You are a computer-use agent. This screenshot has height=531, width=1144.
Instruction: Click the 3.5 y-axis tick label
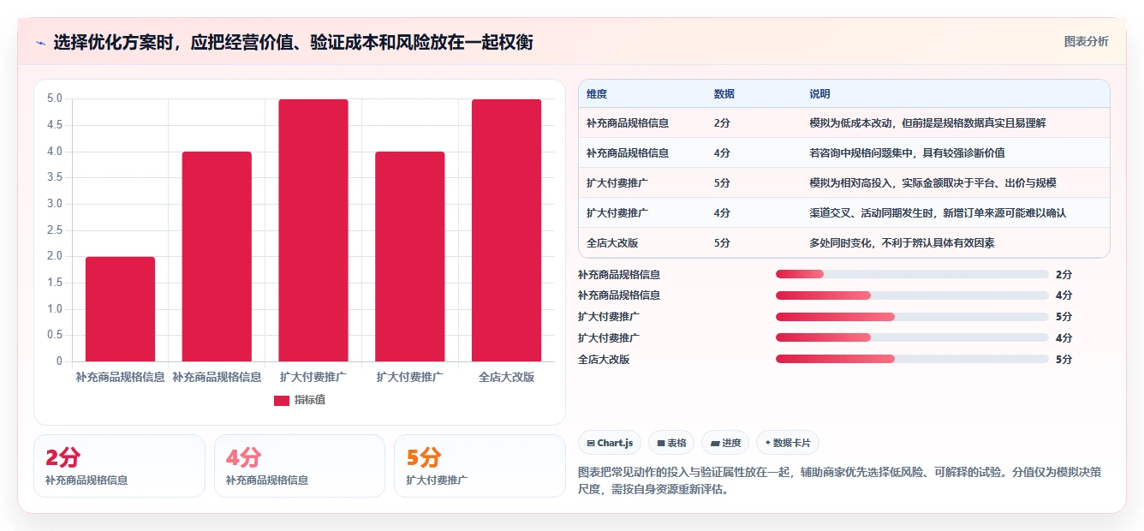[x=55, y=177]
